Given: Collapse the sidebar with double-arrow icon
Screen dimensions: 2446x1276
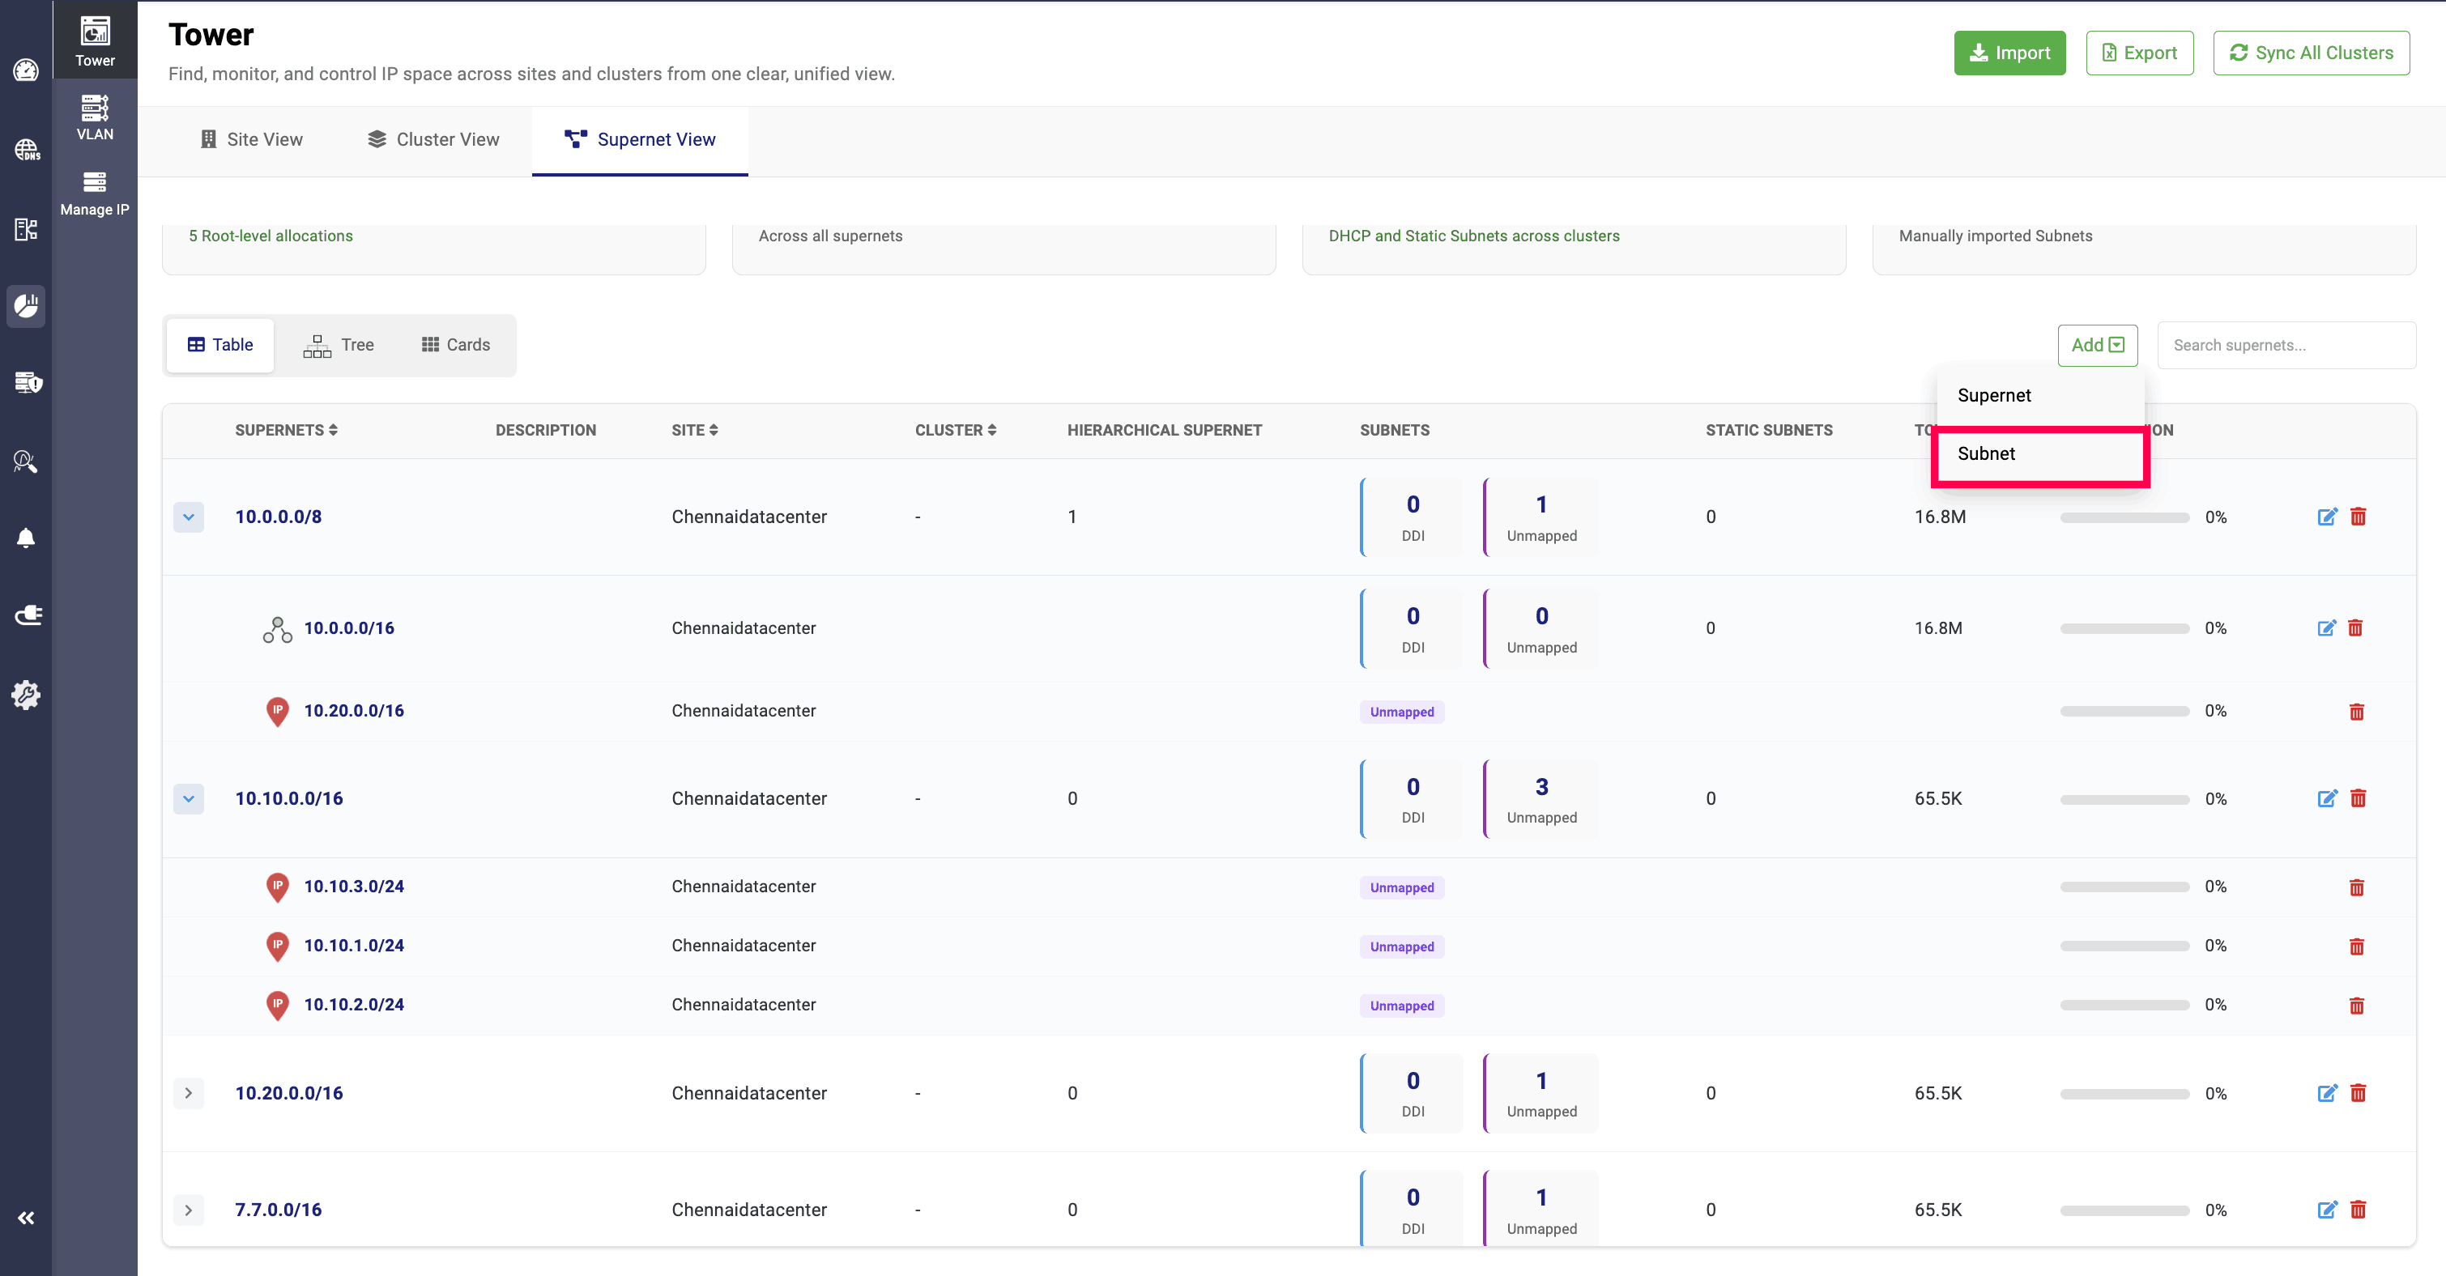Looking at the screenshot, I should pyautogui.click(x=26, y=1217).
